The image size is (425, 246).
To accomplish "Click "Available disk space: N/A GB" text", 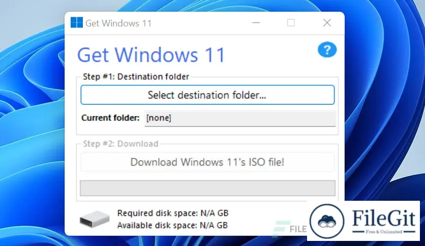I will pos(172,225).
